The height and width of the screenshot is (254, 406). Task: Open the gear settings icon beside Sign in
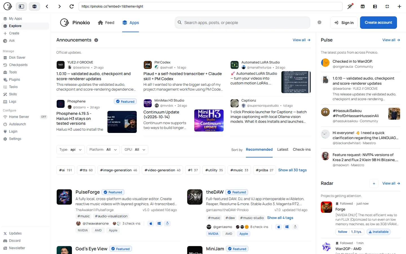click(x=319, y=22)
